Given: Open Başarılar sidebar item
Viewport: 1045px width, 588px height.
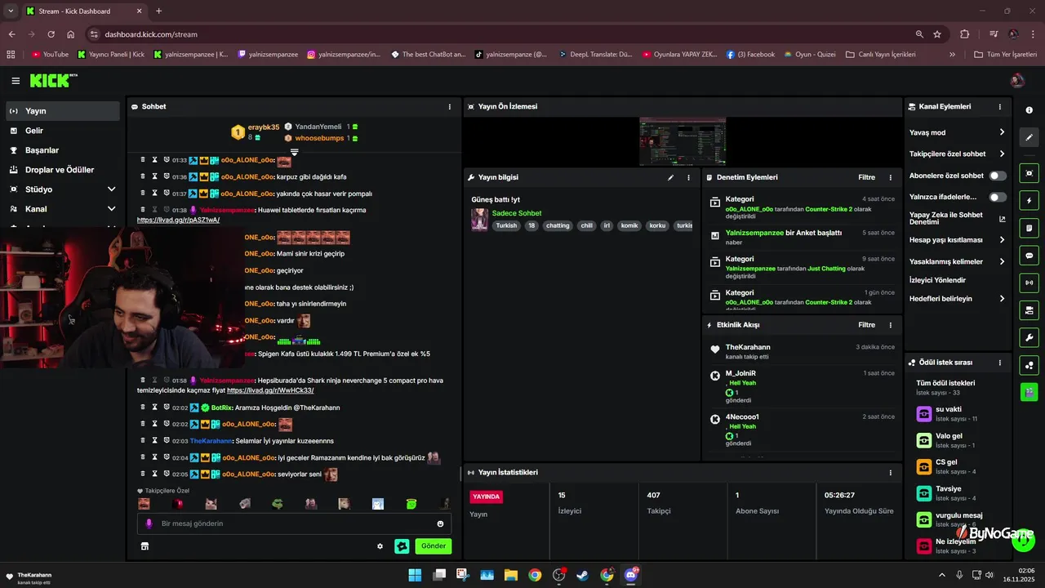Looking at the screenshot, I should pos(63,150).
